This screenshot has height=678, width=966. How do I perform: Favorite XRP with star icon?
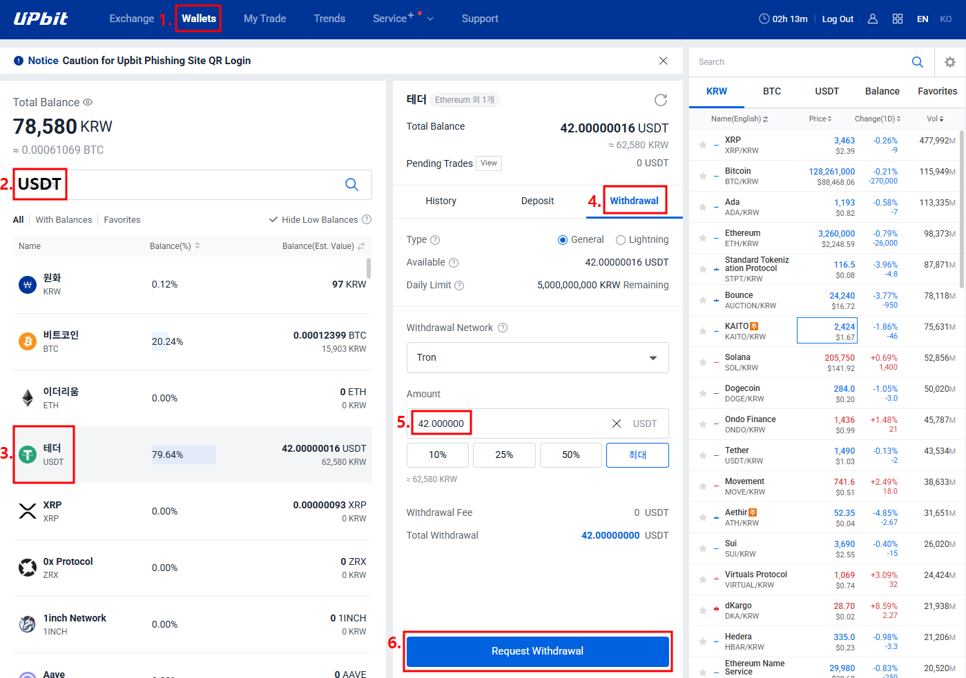pyautogui.click(x=702, y=145)
